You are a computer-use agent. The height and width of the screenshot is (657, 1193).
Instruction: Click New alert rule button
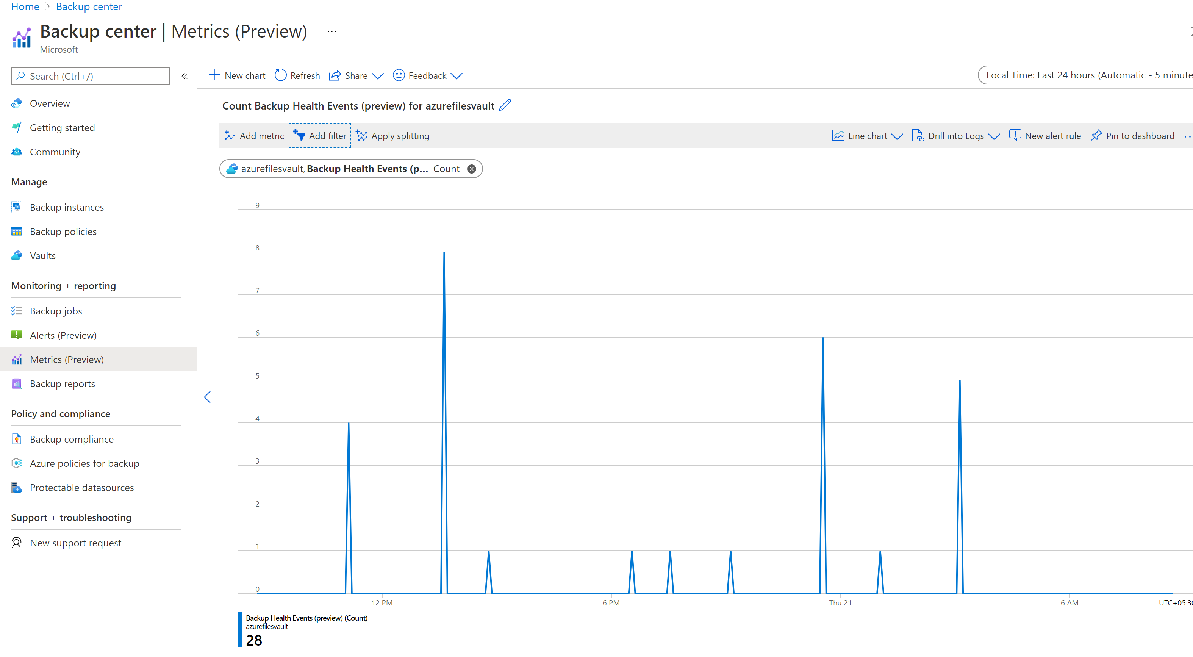pos(1047,135)
